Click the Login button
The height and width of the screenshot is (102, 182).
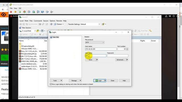[x=99, y=80]
